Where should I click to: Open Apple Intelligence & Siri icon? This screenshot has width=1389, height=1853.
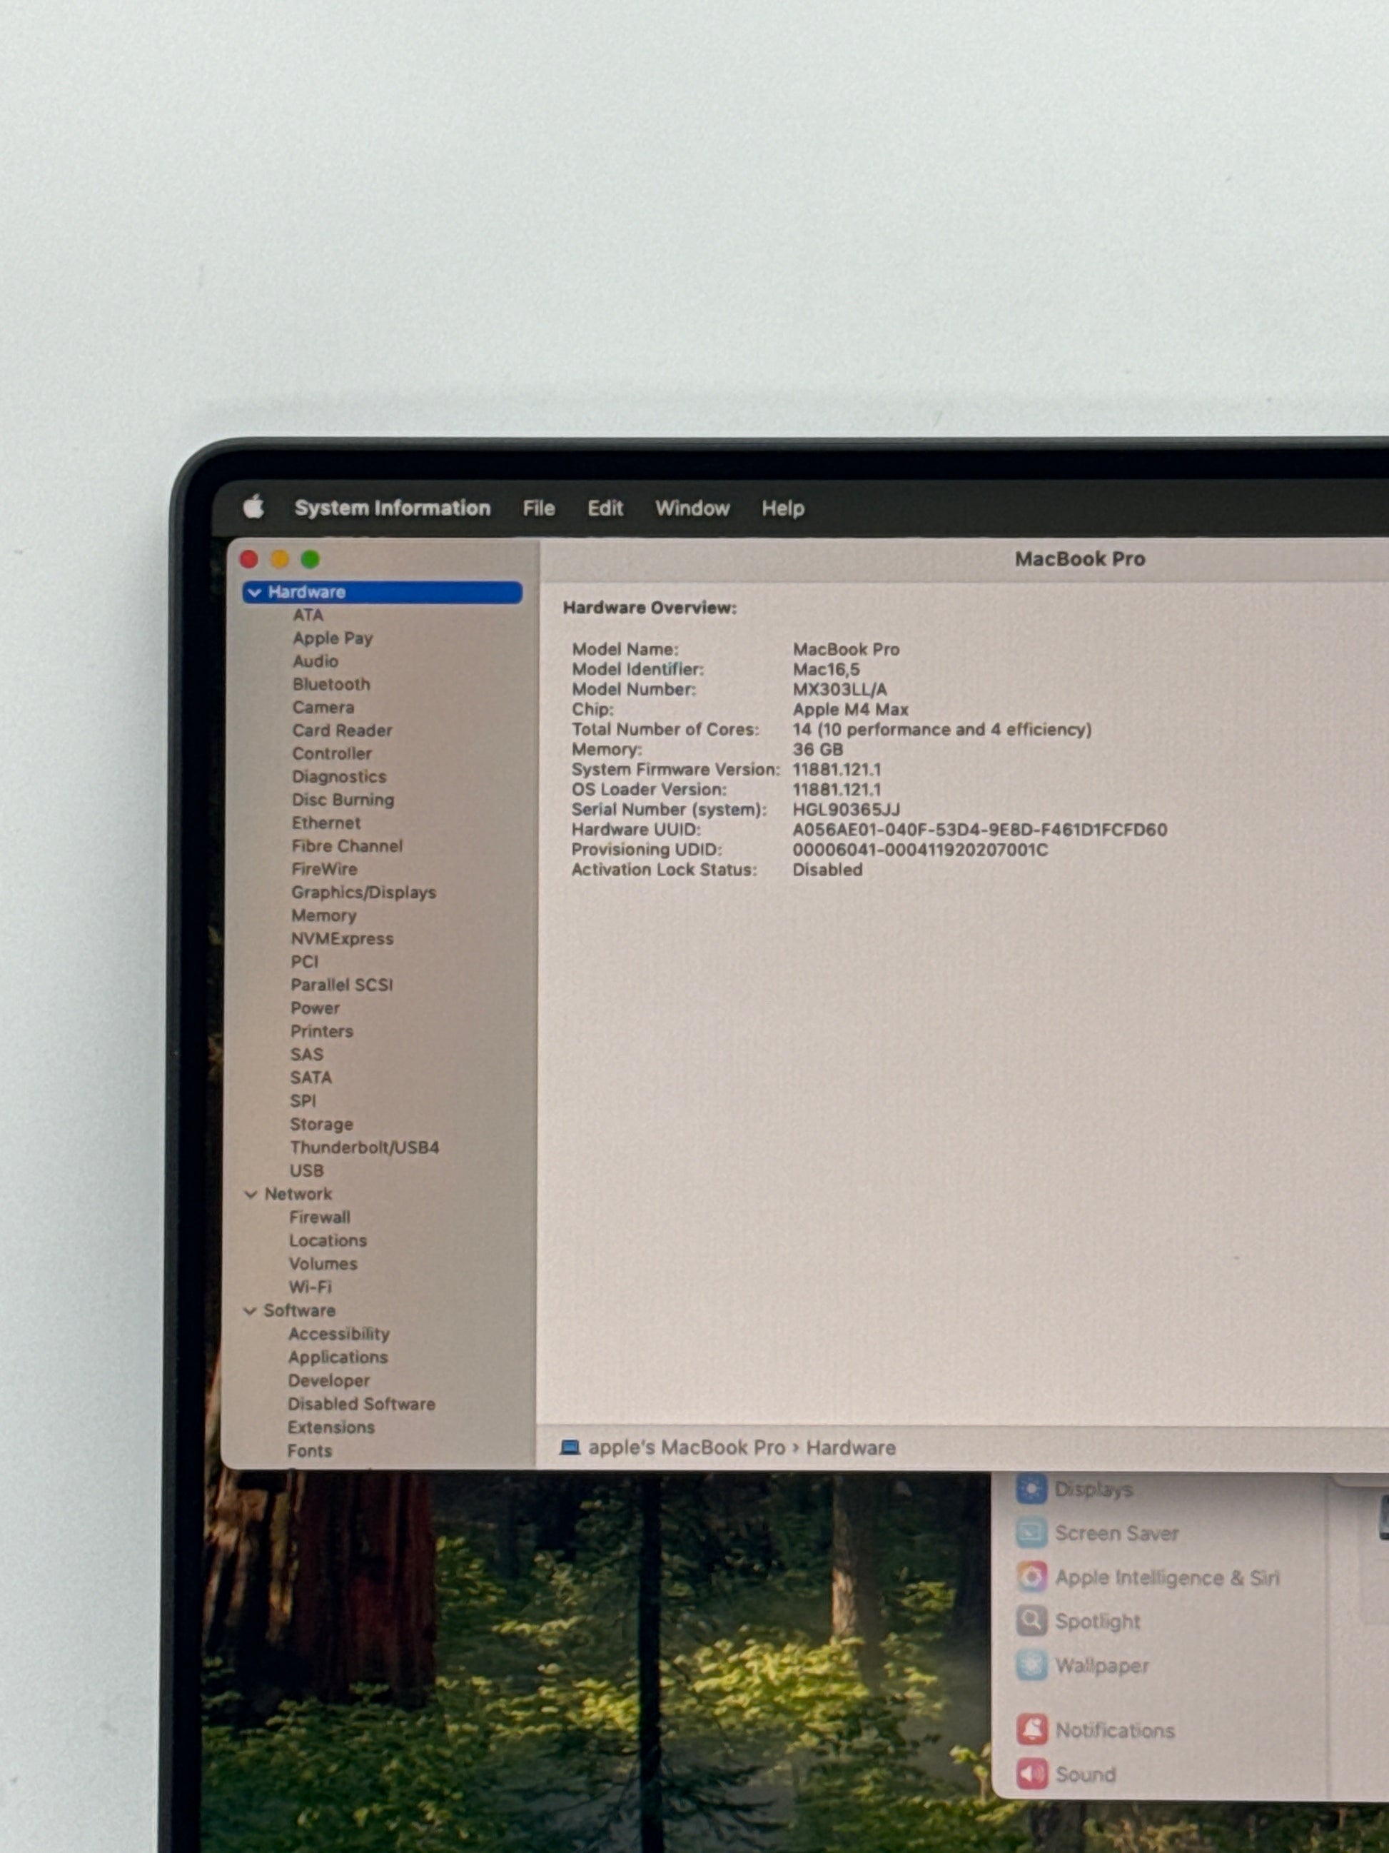[1031, 1577]
